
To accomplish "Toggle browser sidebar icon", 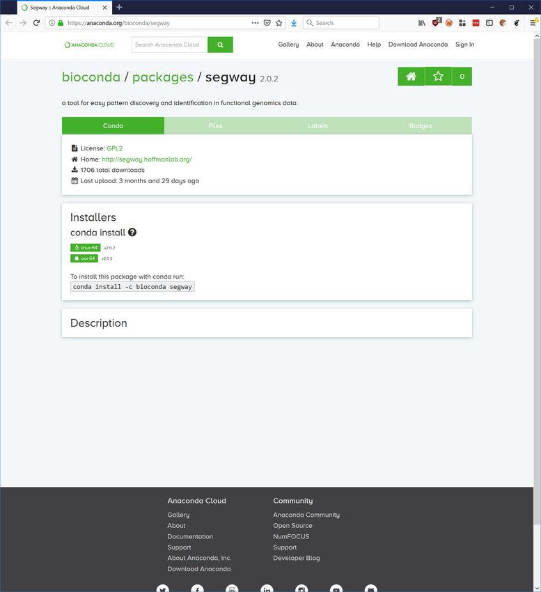I will click(x=489, y=23).
